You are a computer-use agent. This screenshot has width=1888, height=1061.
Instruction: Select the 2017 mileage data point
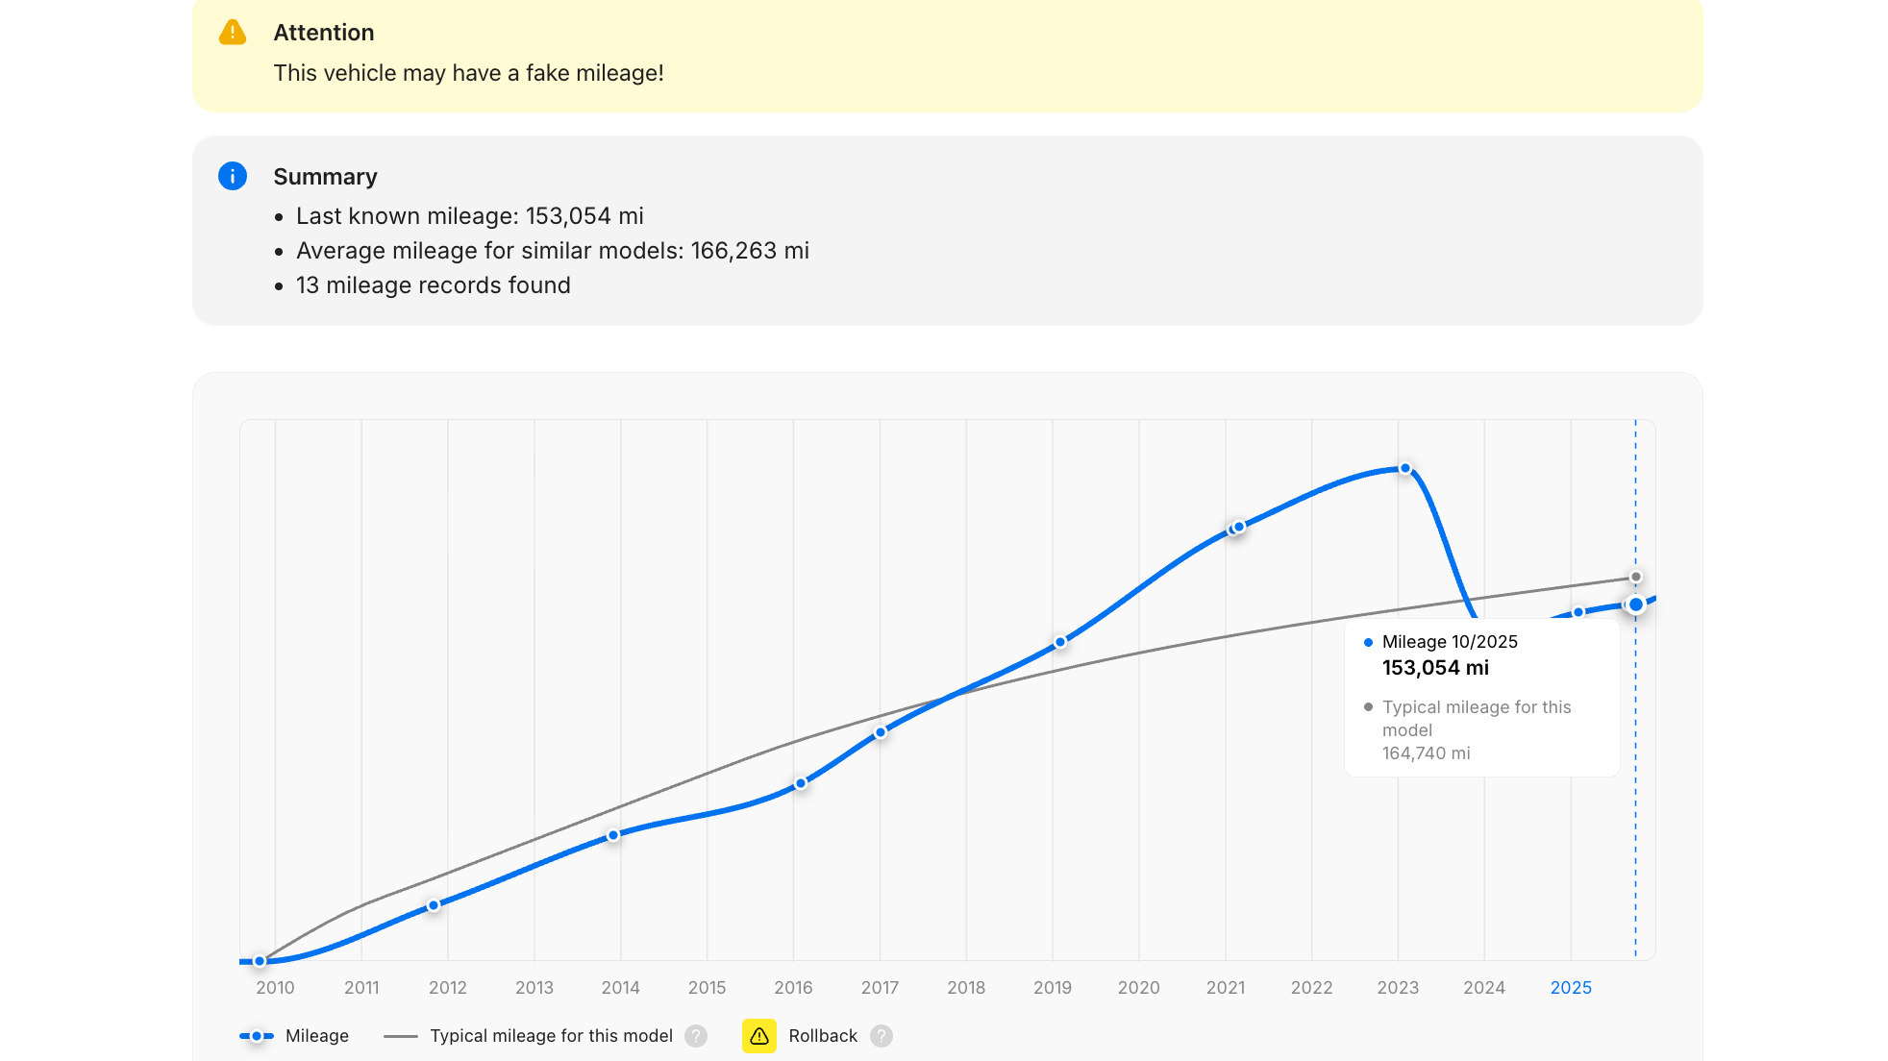(x=881, y=732)
